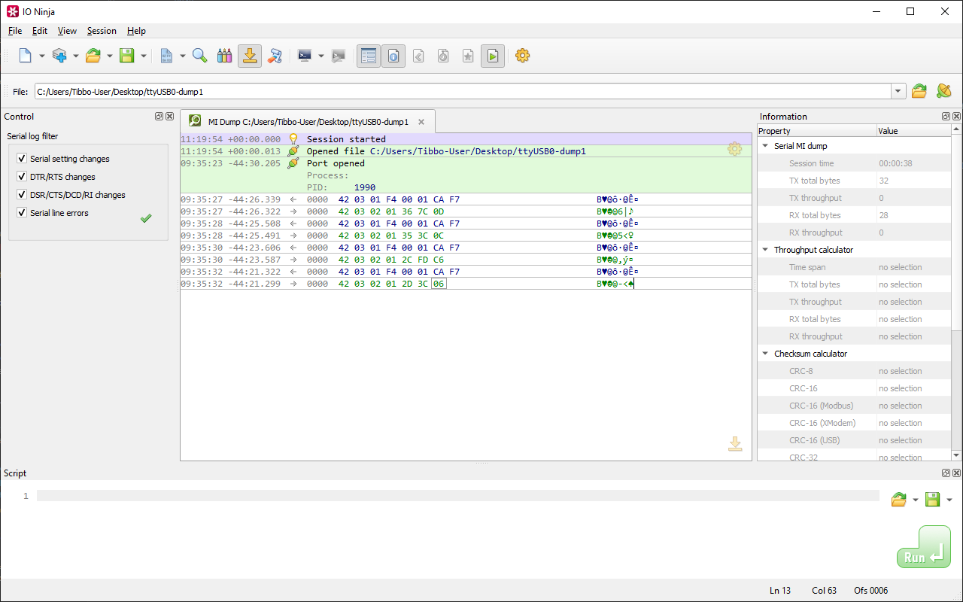Open dropdown arrow next to New Session icon
This screenshot has height=602, width=963.
[41, 56]
